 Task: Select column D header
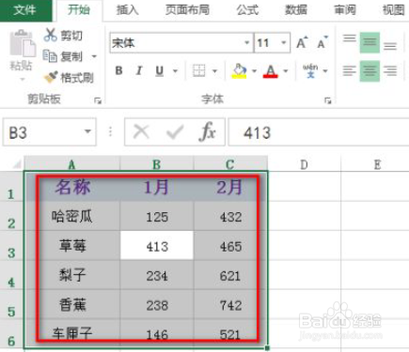[x=304, y=164]
